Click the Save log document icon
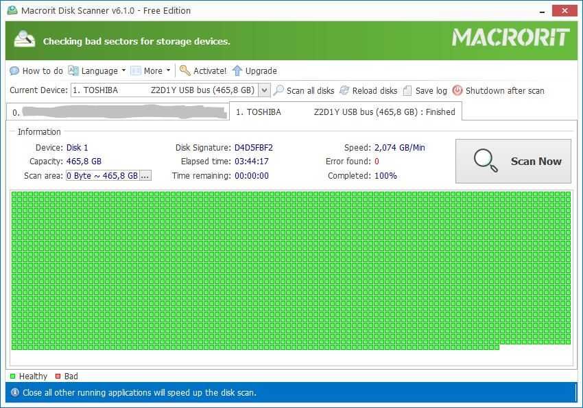 pos(407,90)
